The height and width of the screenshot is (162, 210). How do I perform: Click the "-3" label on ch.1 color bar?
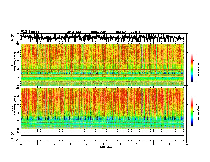pyautogui.click(x=196, y=53)
